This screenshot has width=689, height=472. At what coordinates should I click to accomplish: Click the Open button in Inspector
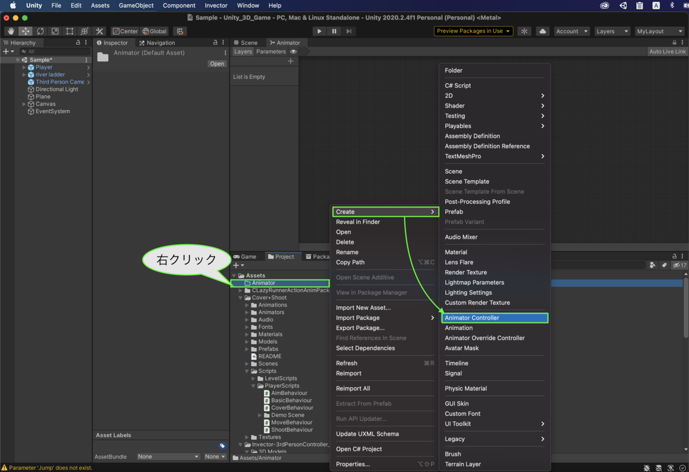pos(217,64)
